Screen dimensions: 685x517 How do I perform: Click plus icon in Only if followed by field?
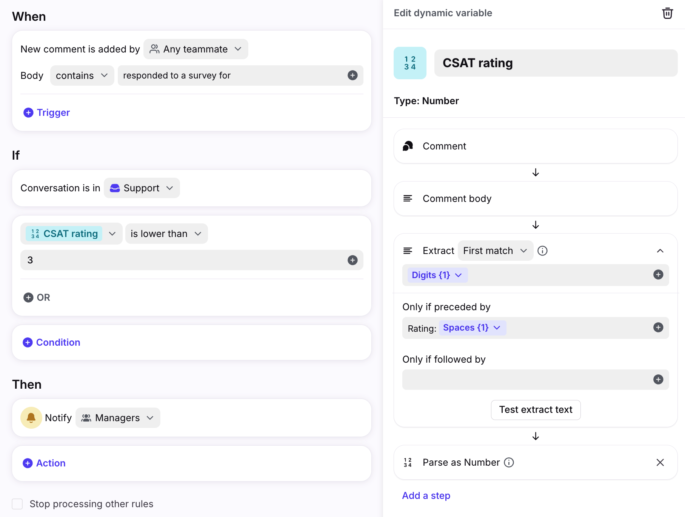point(658,380)
